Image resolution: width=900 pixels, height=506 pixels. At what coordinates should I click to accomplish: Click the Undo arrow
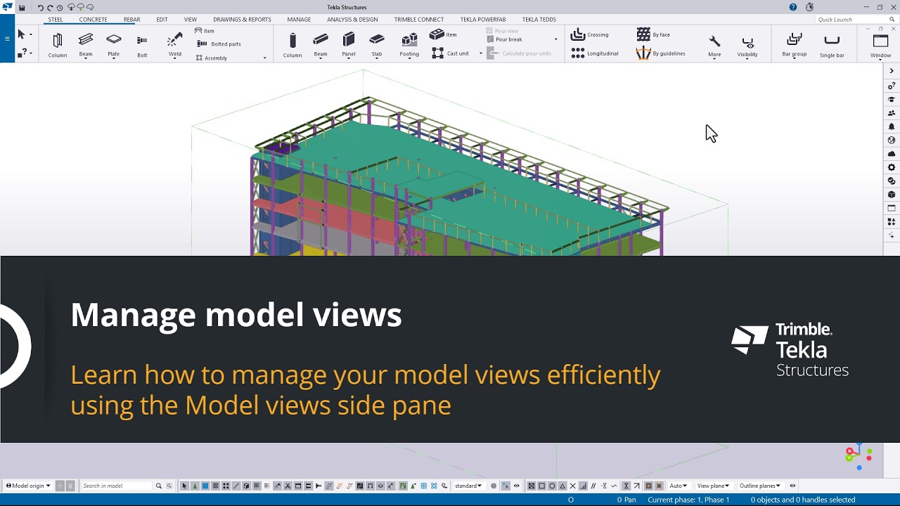coord(40,7)
